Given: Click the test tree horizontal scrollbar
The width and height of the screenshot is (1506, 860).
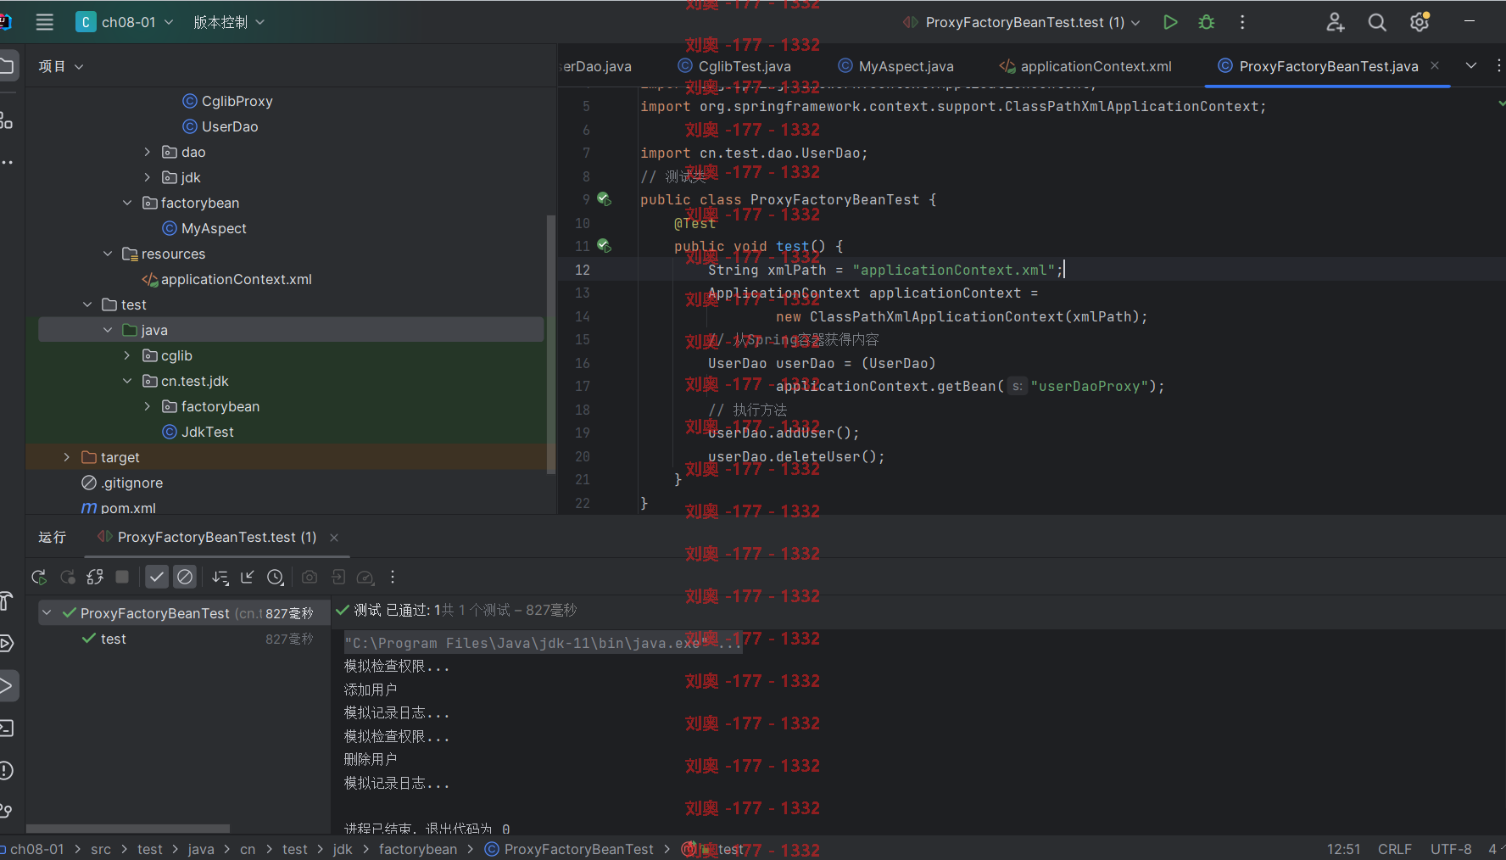Looking at the screenshot, I should (x=128, y=829).
